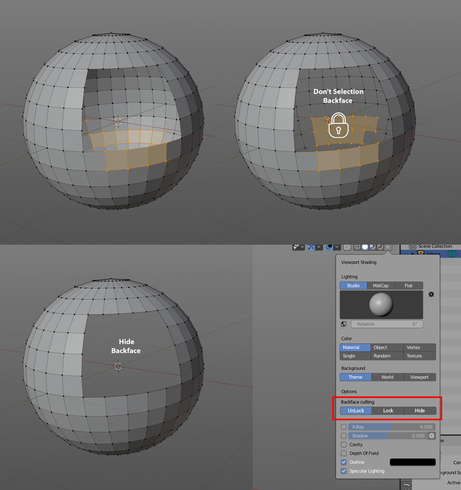
Task: Toggle the viewport gizmo visibility icon
Action: pyautogui.click(x=311, y=247)
